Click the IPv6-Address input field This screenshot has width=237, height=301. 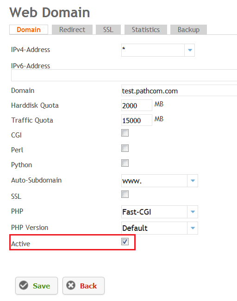tap(124, 75)
